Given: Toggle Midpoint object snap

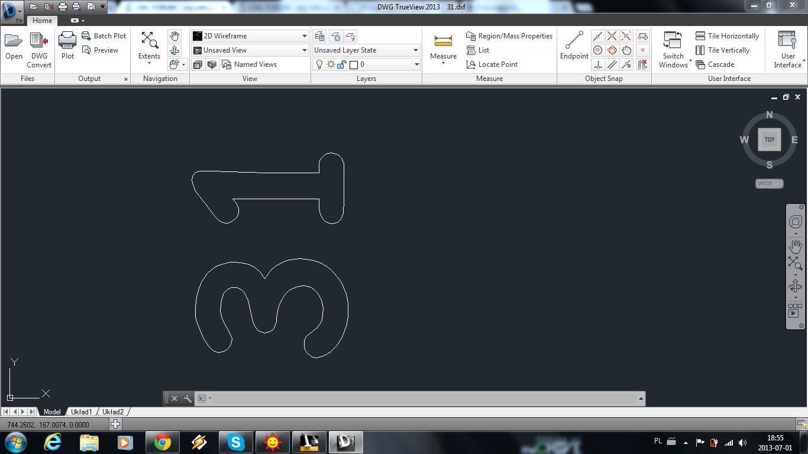Looking at the screenshot, I should (x=598, y=36).
